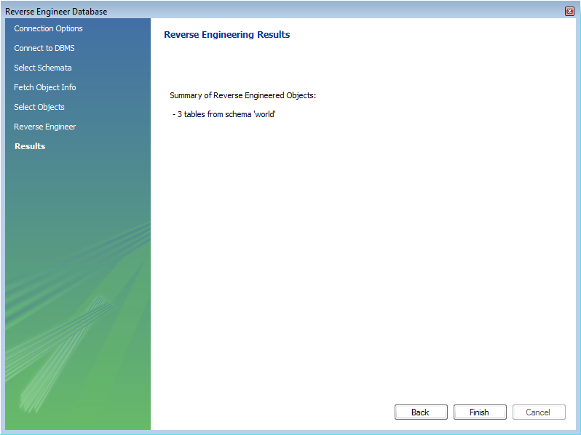
Task: Jump to the Select Schemata step
Action: [x=42, y=68]
